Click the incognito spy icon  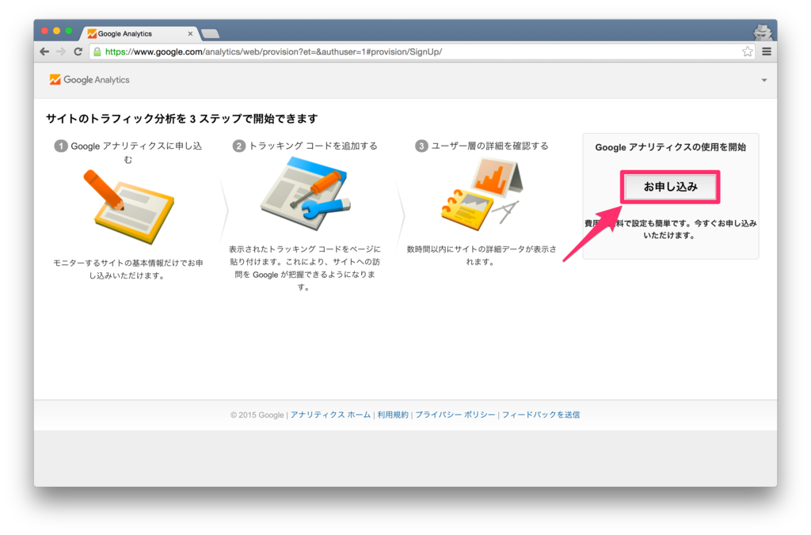click(x=763, y=32)
